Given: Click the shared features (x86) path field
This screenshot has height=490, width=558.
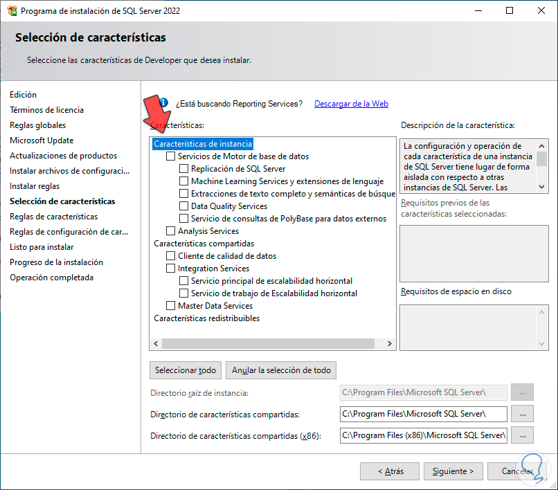Looking at the screenshot, I should [424, 435].
